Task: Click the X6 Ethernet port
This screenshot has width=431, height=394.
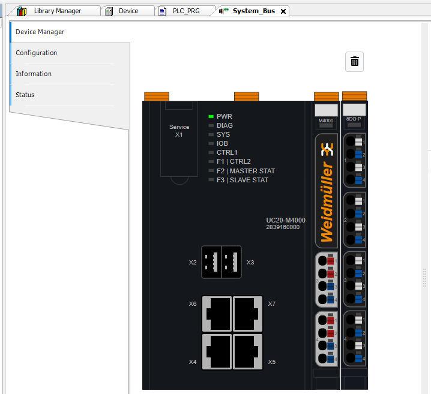Action: coord(217,314)
